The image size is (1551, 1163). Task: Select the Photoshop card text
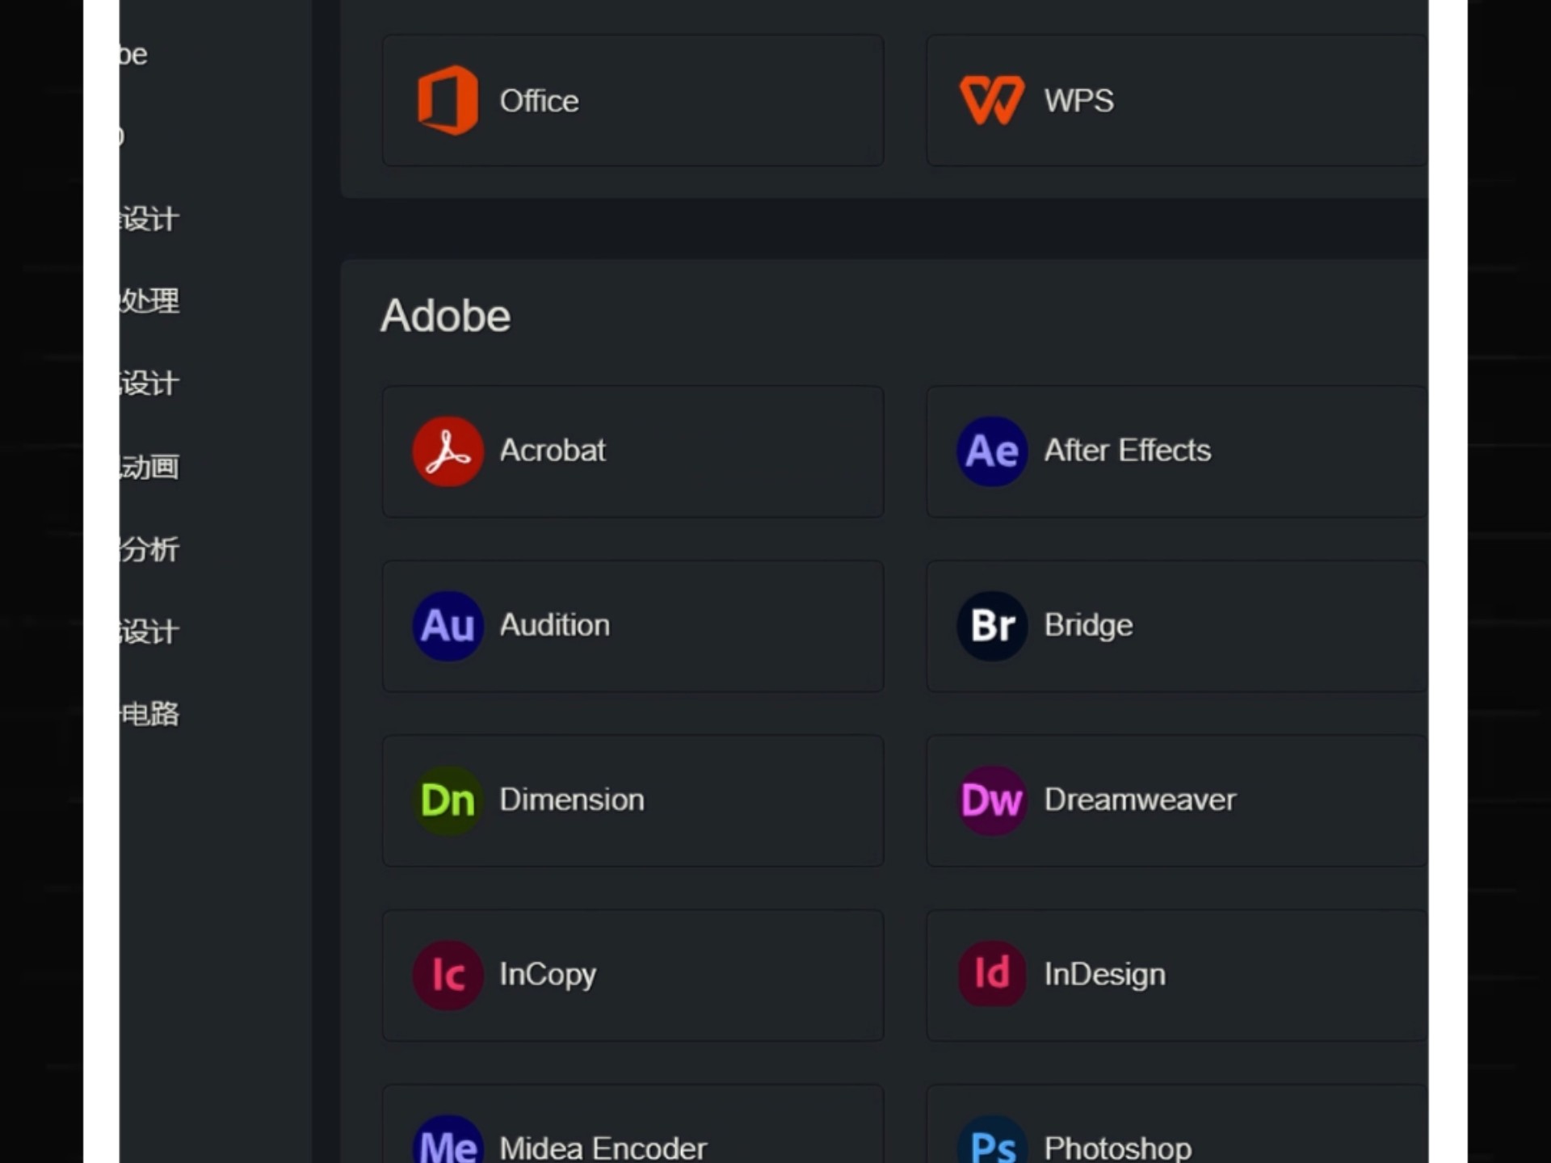(1117, 1148)
